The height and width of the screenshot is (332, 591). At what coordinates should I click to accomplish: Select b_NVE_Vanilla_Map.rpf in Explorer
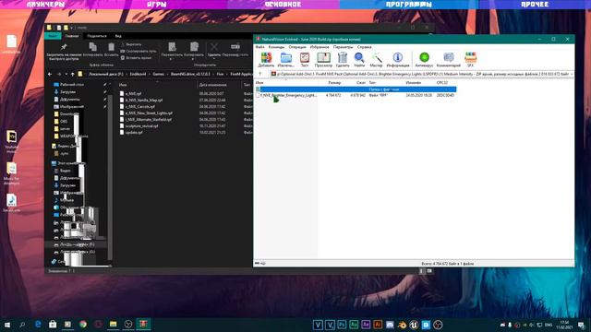click(x=144, y=101)
